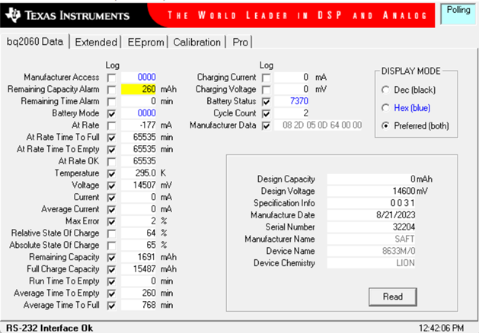The width and height of the screenshot is (479, 333).
Task: Uncheck the Battery Mode log checkbox
Action: [x=111, y=114]
